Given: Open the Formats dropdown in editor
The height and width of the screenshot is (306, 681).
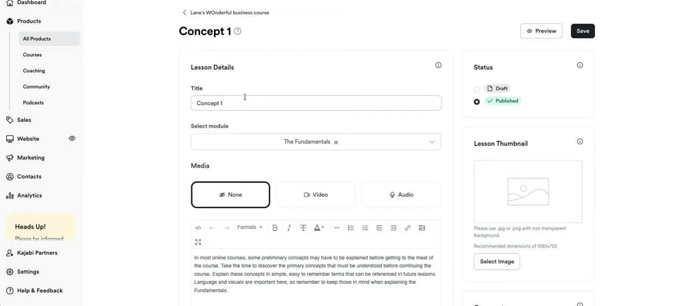Looking at the screenshot, I should pyautogui.click(x=250, y=227).
